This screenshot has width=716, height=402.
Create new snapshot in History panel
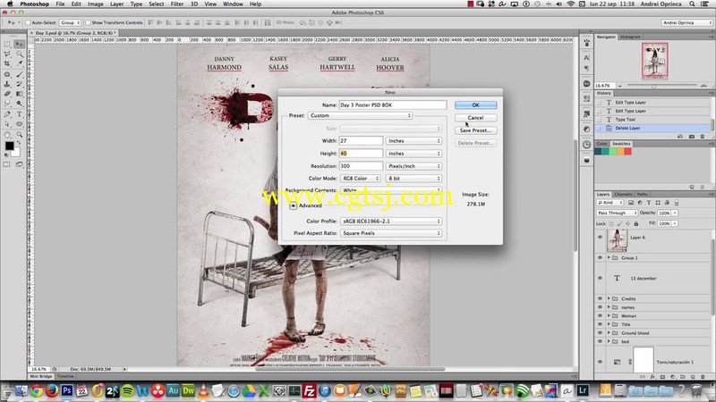click(691, 137)
